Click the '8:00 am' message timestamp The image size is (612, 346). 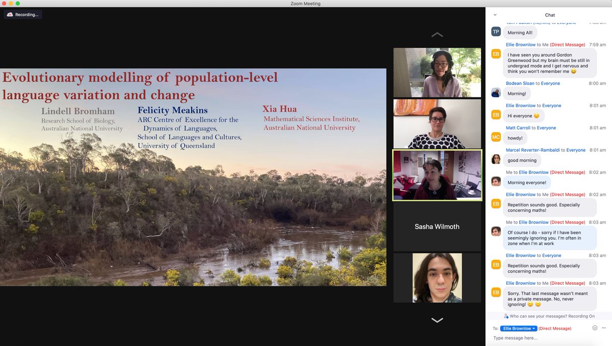[x=597, y=83]
